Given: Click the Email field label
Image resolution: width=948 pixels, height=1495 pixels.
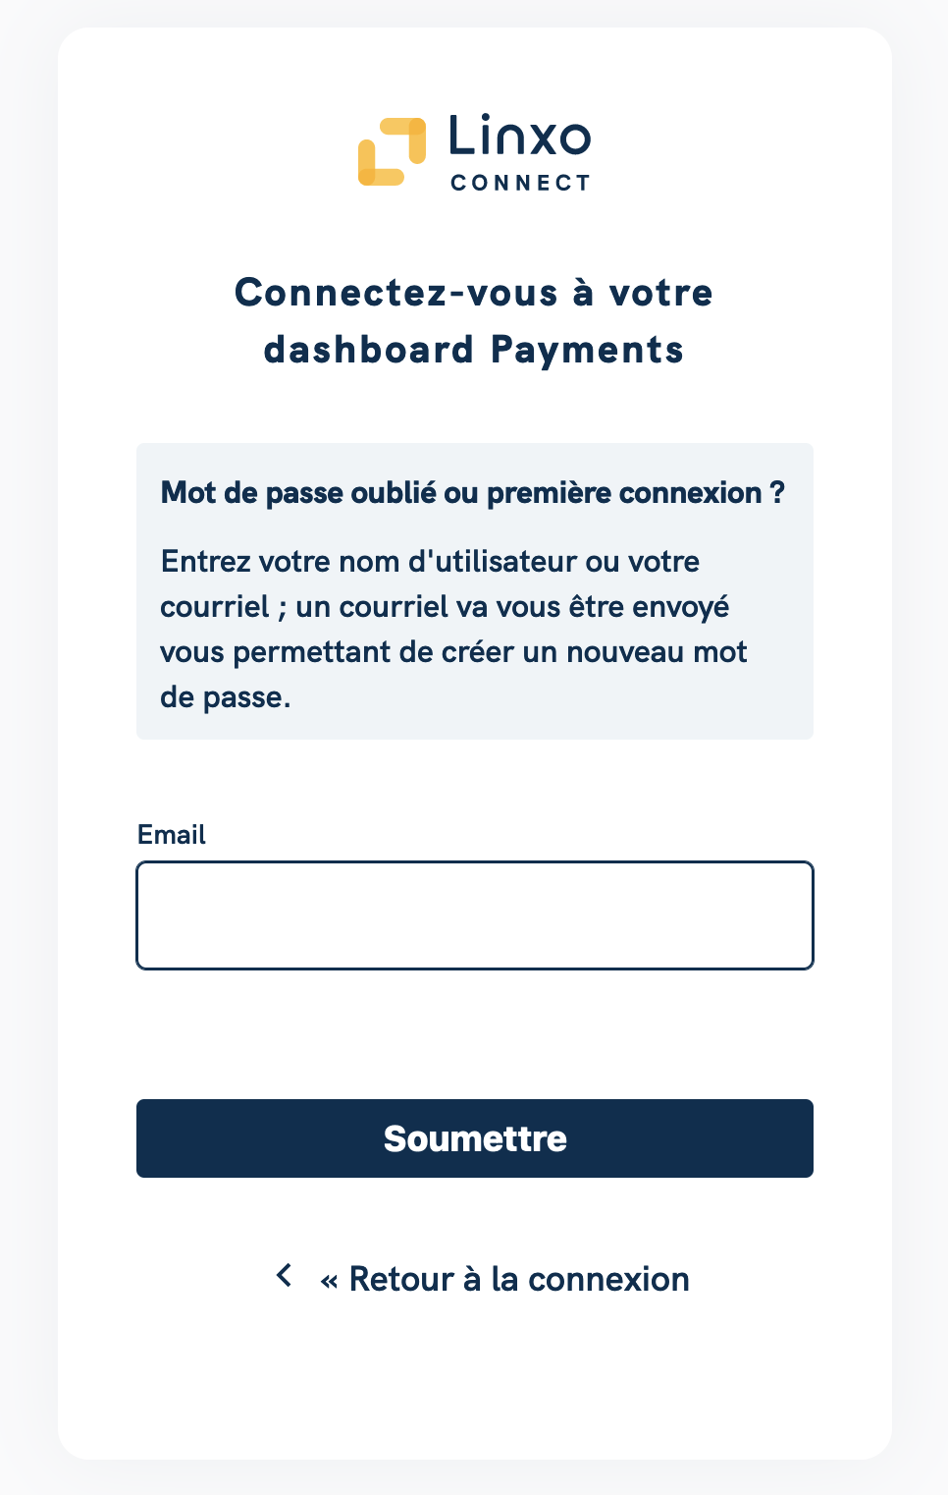Looking at the screenshot, I should click(x=172, y=835).
